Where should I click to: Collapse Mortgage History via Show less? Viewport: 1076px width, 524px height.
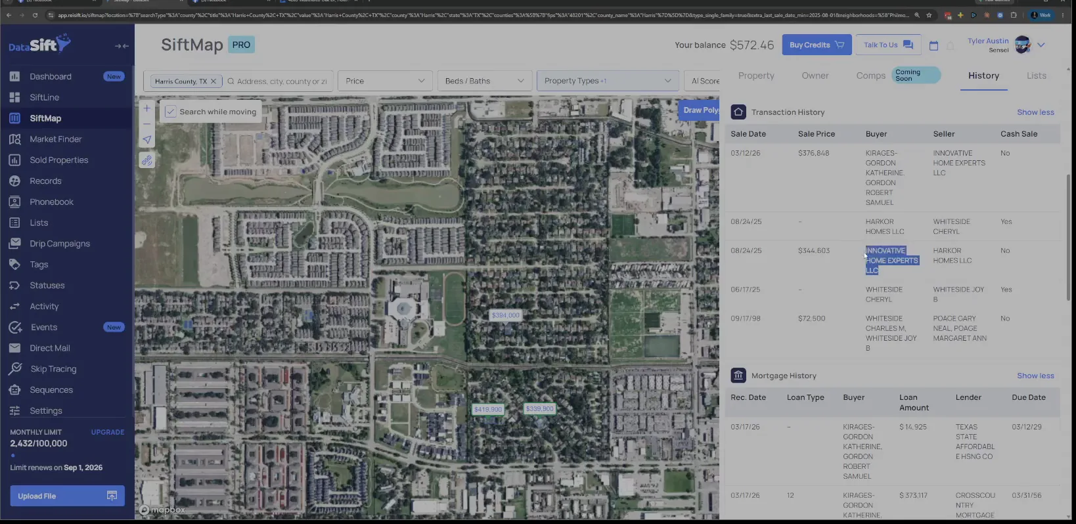tap(1035, 376)
